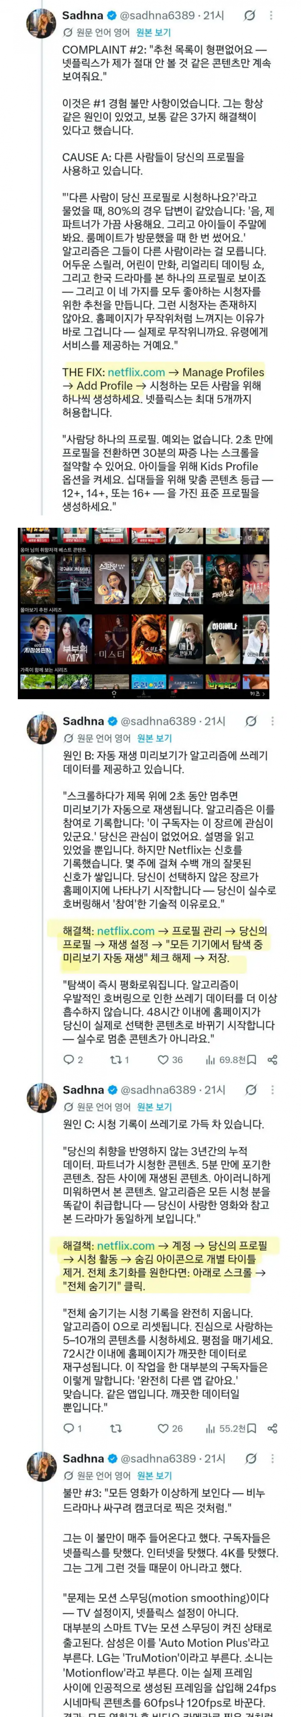Reply to the tweet showing 2 replies

(x=73, y=1059)
